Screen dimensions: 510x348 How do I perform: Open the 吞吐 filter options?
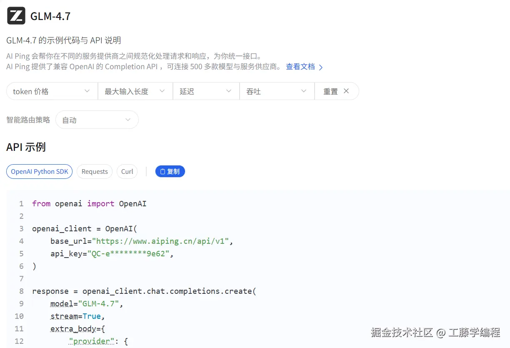click(277, 91)
